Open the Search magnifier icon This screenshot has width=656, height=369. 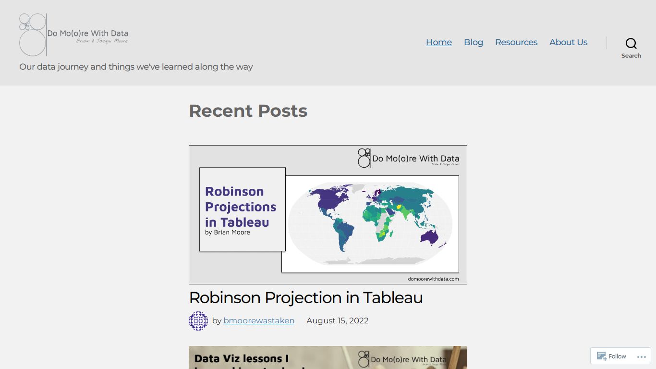coord(631,43)
